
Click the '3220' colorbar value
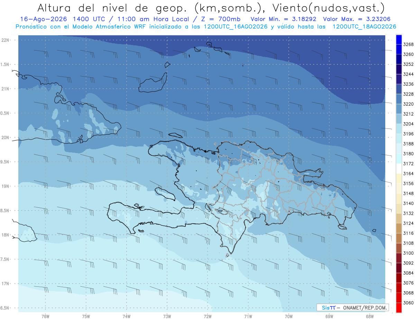[x=408, y=104]
